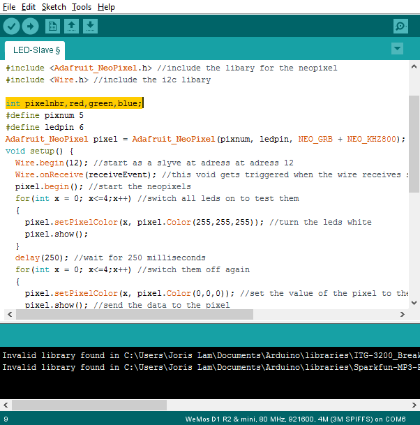
Task: Click the editor scroll-down arrow
Action: 414,302
